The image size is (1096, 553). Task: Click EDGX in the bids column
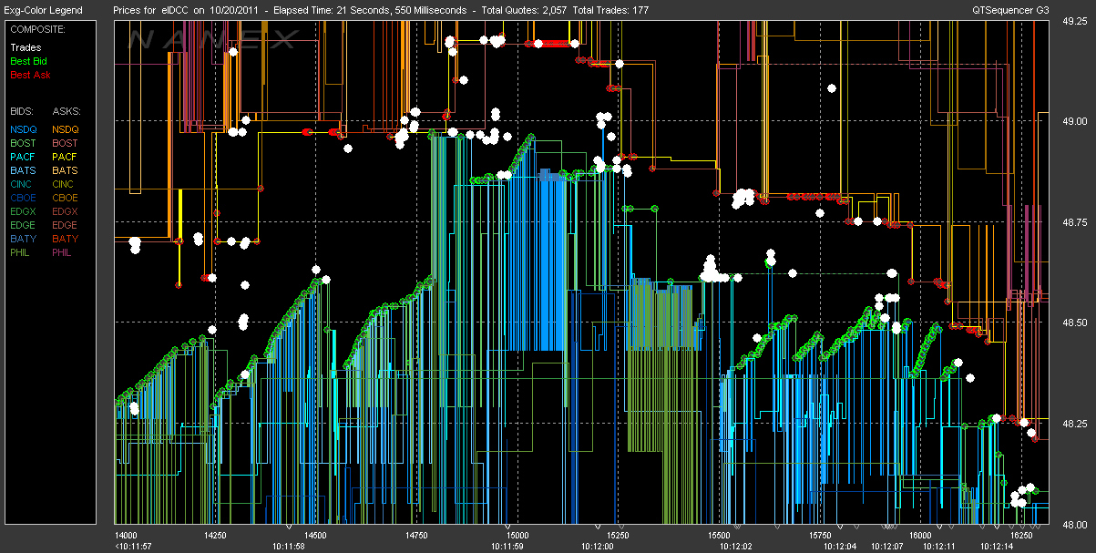tap(24, 211)
